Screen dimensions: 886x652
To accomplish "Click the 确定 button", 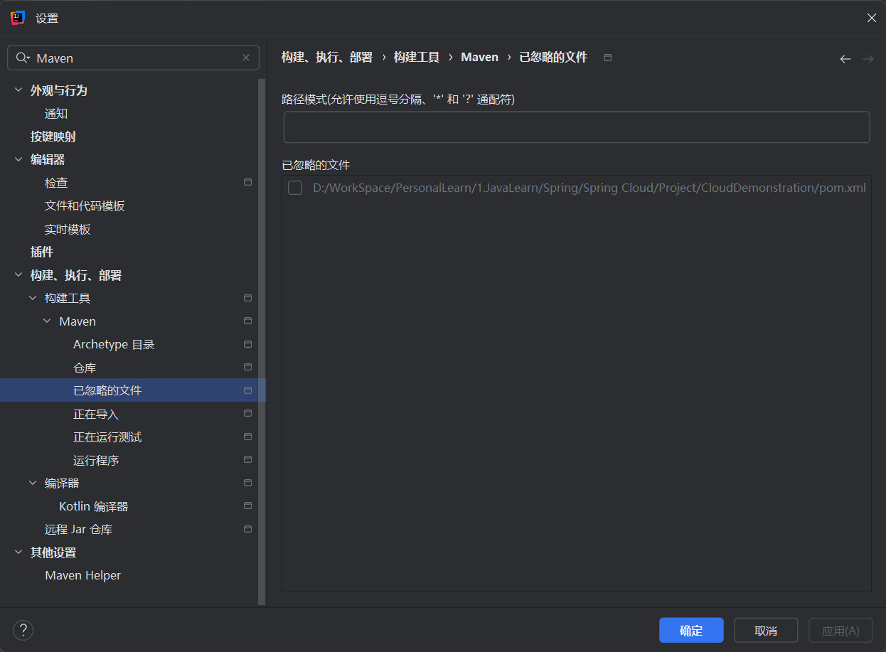I will tap(690, 630).
